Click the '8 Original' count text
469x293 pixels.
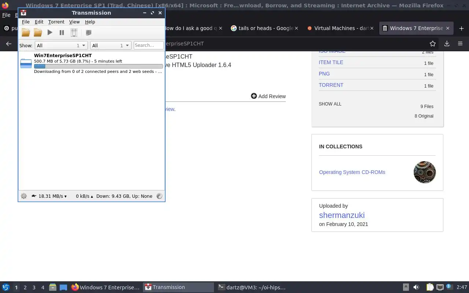pyautogui.click(x=424, y=116)
